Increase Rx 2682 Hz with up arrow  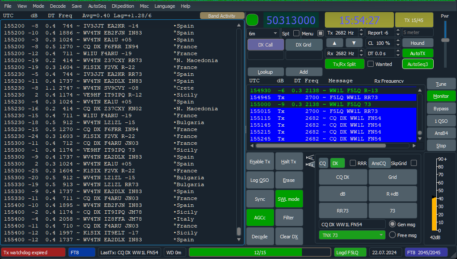tap(361, 51)
